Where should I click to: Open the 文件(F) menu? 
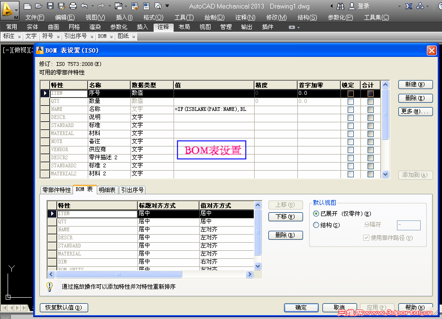(35, 18)
